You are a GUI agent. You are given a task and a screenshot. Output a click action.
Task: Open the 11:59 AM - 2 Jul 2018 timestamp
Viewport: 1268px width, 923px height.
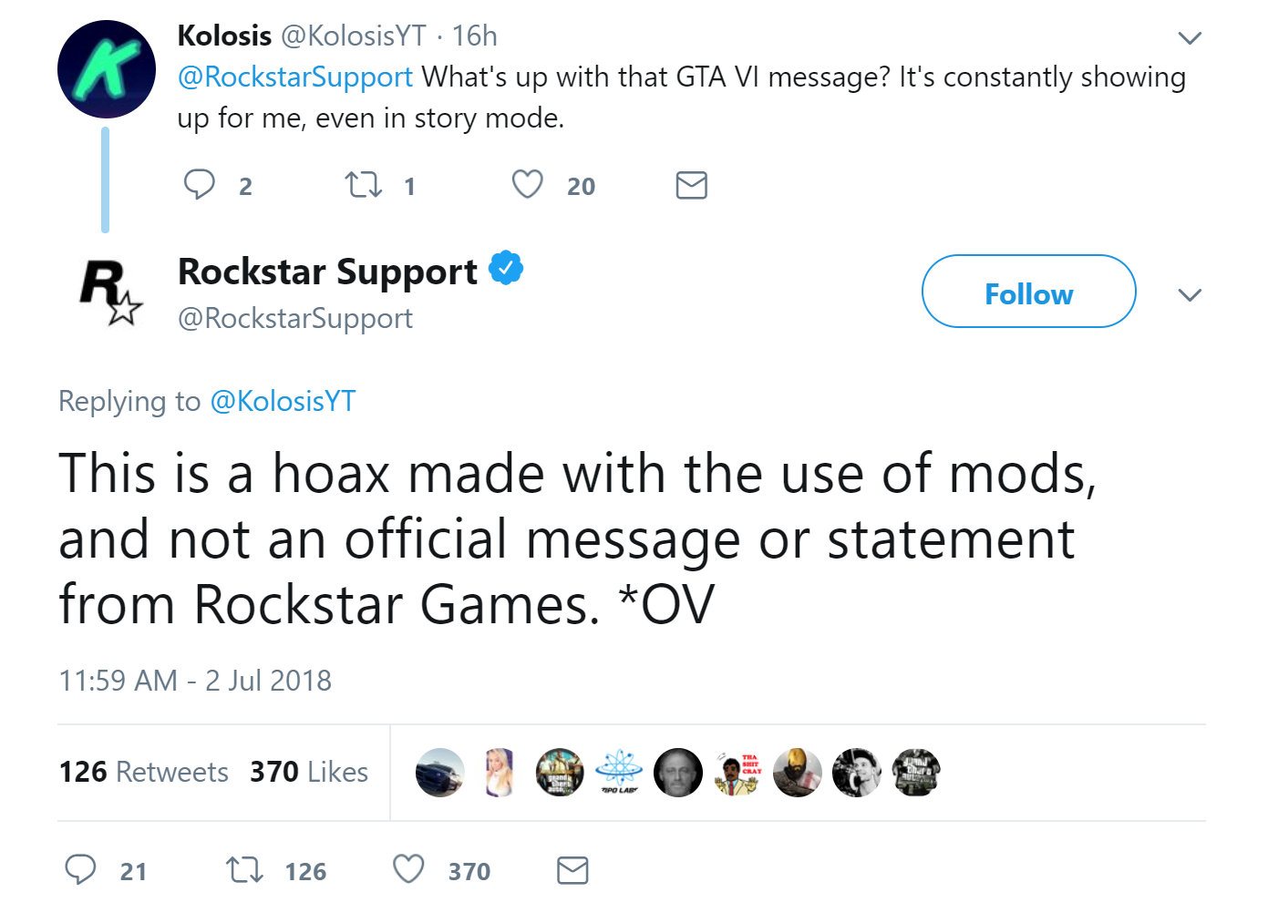click(195, 681)
